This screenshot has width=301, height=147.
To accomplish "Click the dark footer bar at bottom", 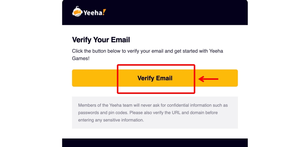I will point(155,143).
